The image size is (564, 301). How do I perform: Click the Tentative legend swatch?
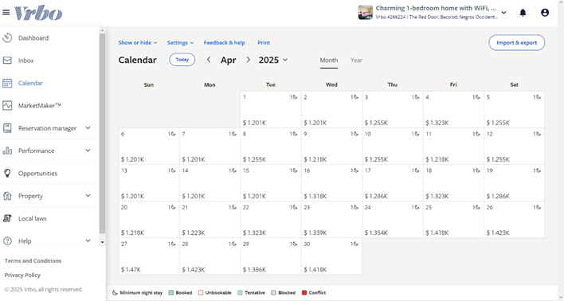pyautogui.click(x=240, y=293)
